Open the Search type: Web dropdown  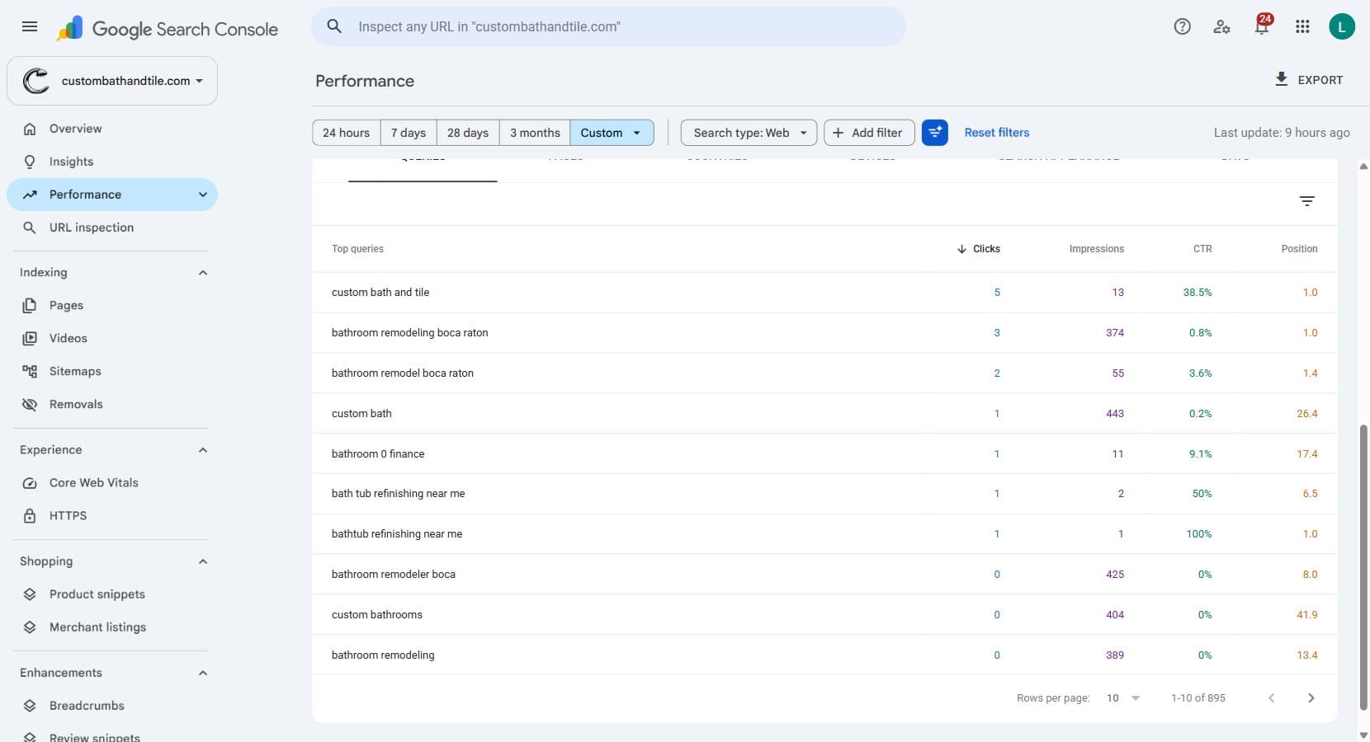(749, 133)
